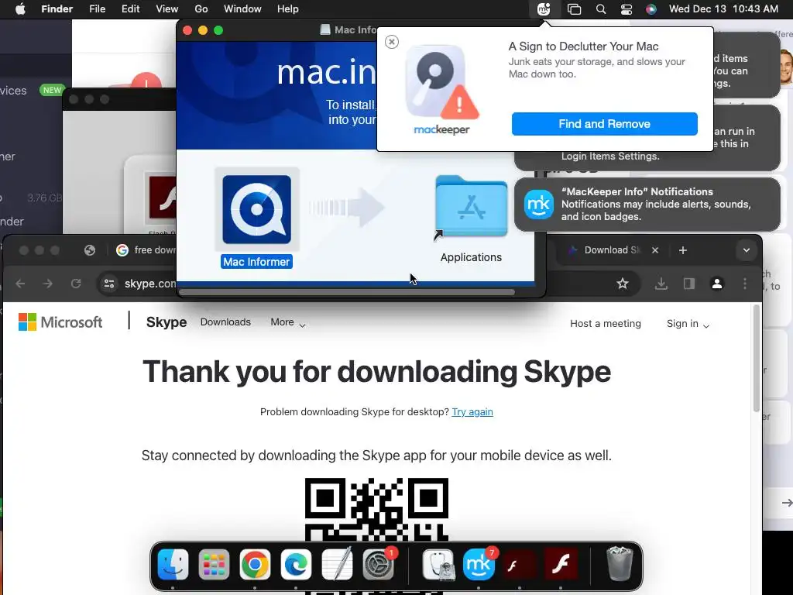
Task: Click the Find and Remove button
Action: (604, 124)
